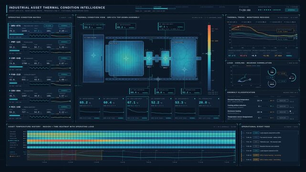Click the Enclosure heating row button

click(283, 112)
